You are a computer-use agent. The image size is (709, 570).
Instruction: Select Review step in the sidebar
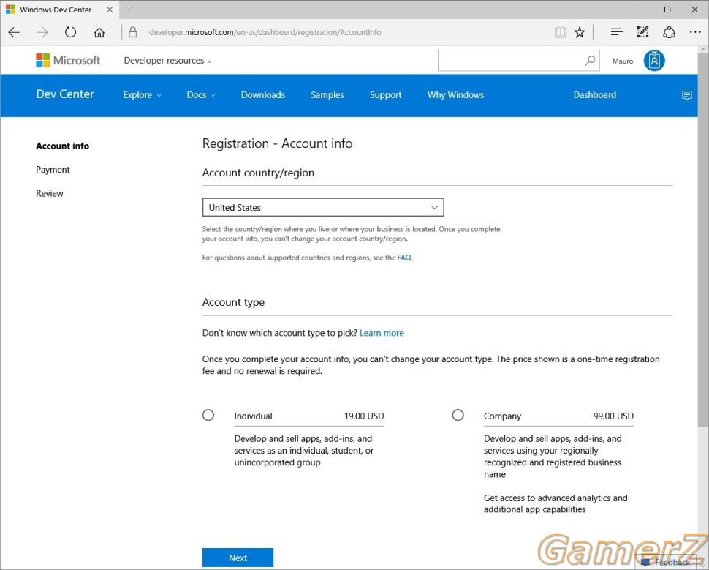tap(50, 193)
